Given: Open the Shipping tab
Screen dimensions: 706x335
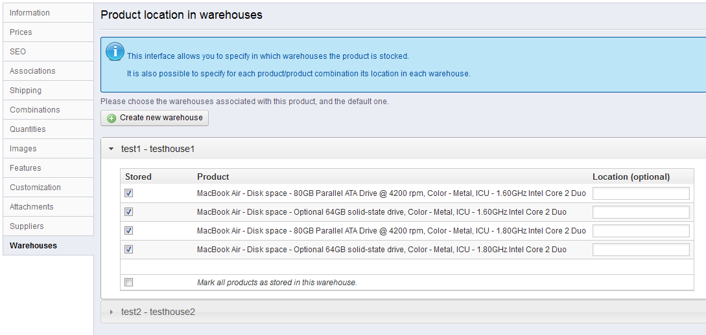Looking at the screenshot, I should point(25,91).
